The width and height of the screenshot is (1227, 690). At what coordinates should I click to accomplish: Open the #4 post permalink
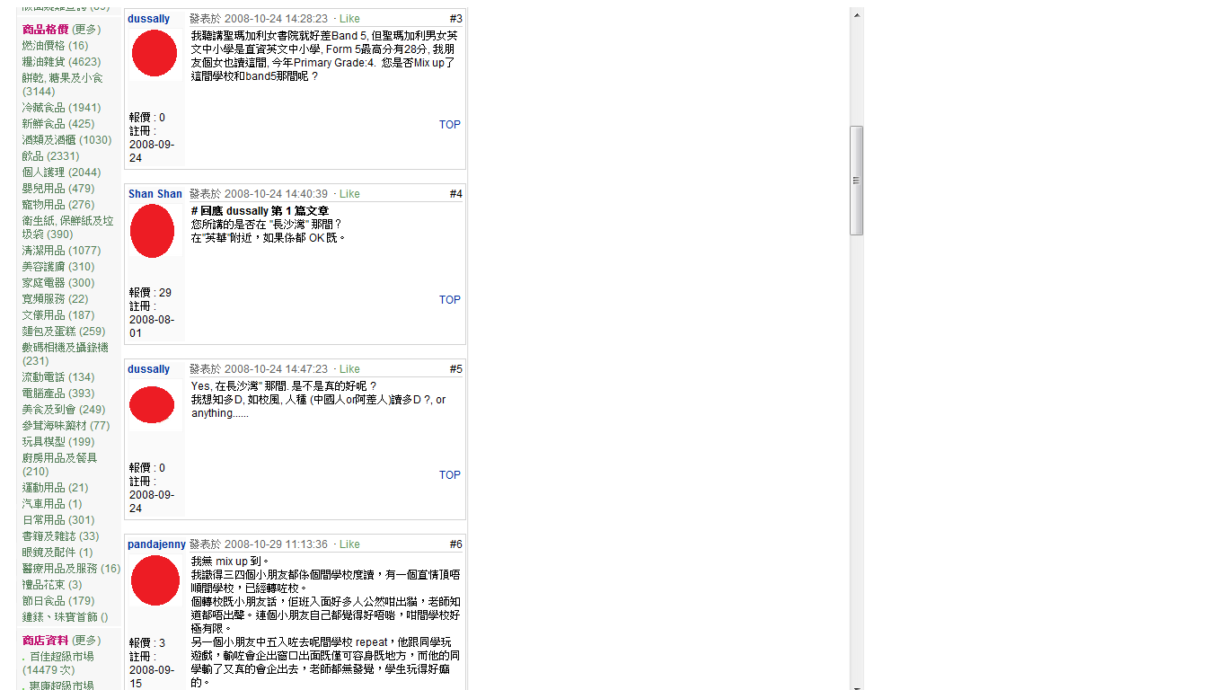tap(455, 194)
